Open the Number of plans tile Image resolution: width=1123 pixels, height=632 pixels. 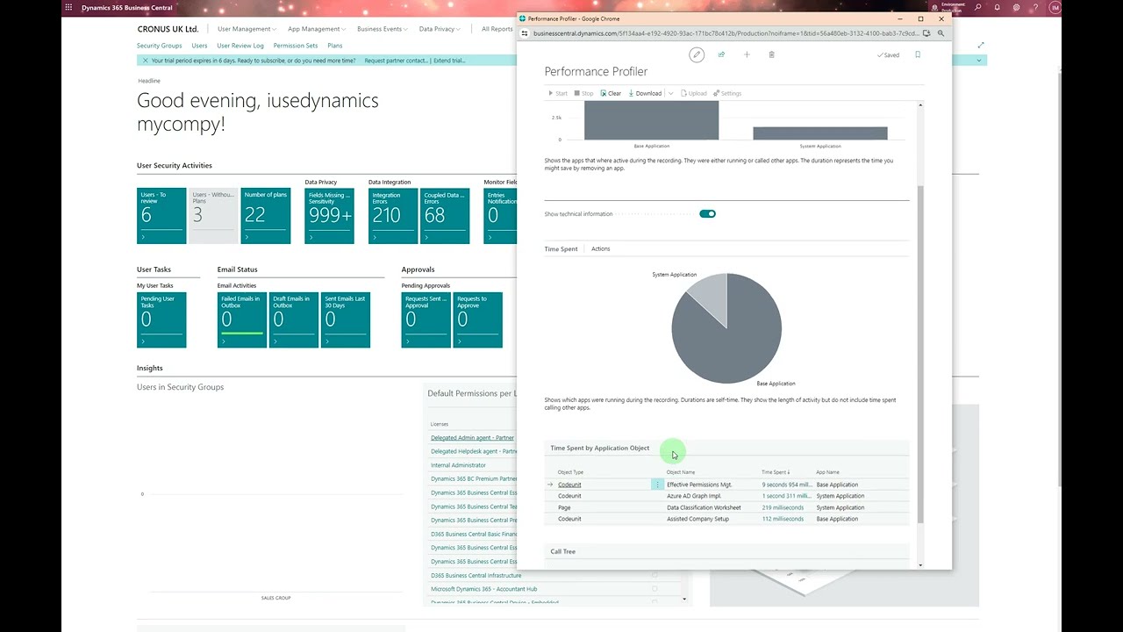pos(265,216)
